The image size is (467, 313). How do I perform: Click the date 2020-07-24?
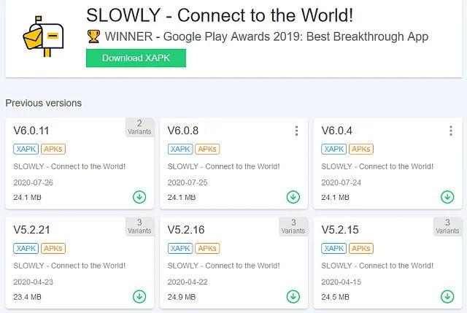click(x=341, y=182)
